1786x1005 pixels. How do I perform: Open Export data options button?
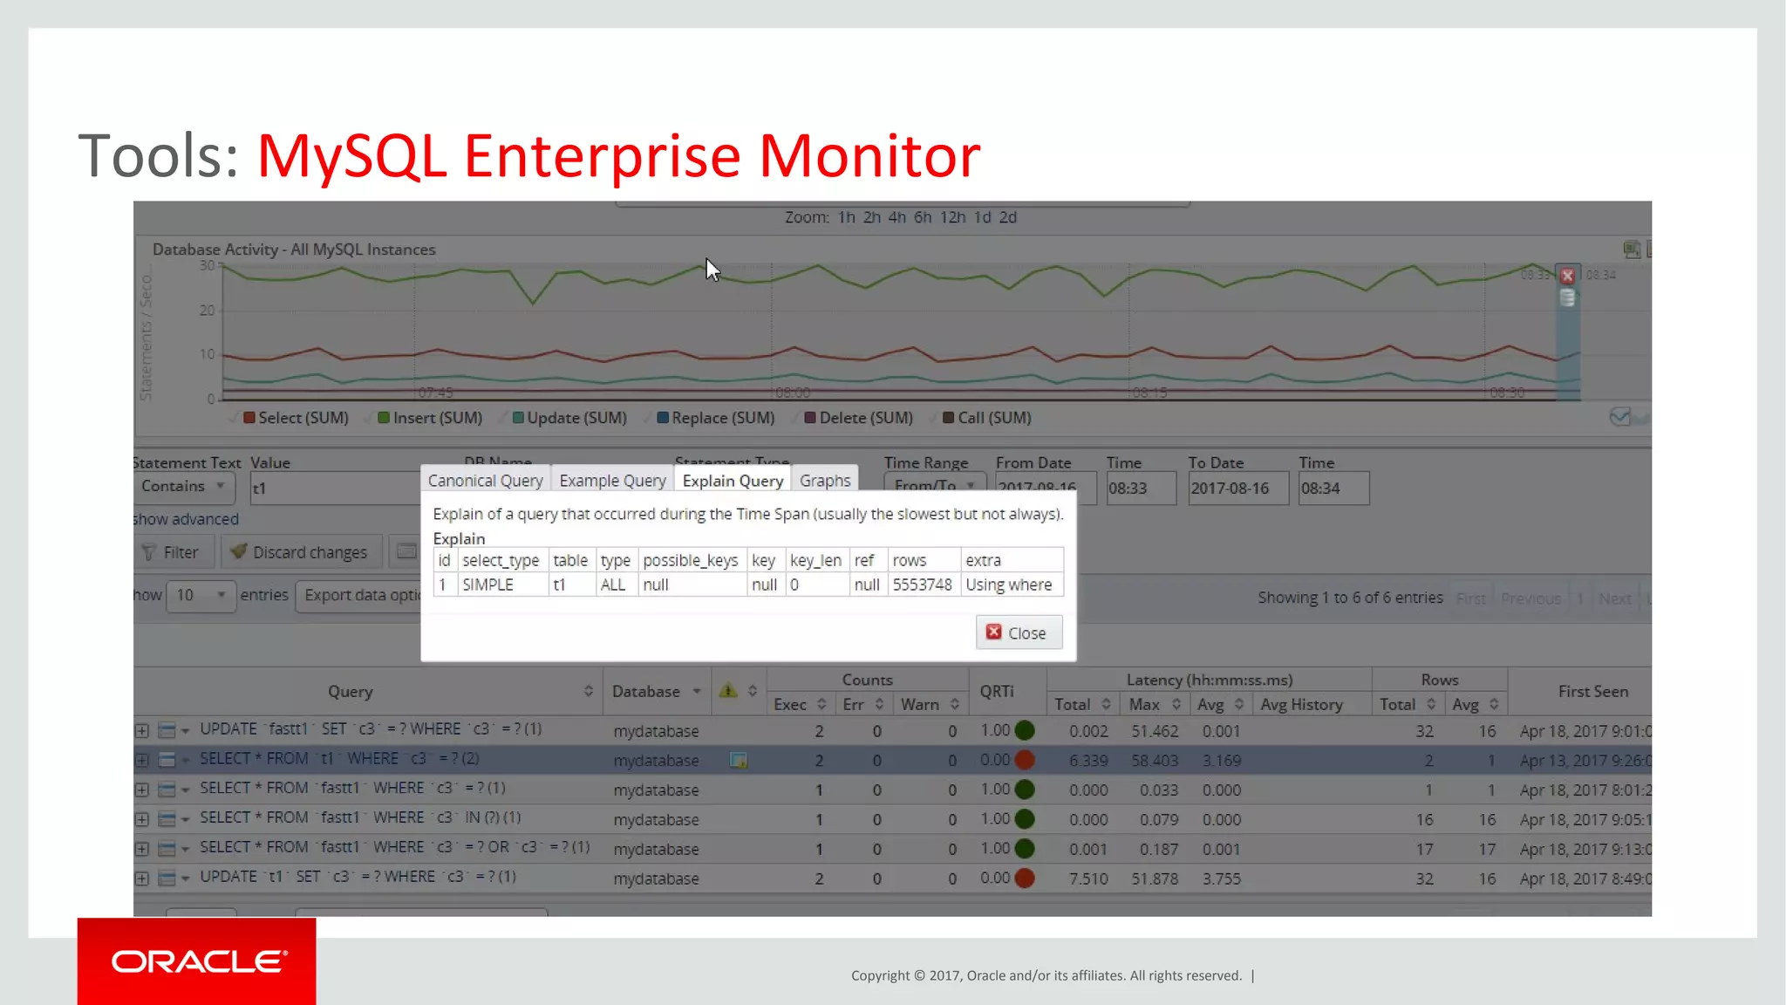[358, 596]
